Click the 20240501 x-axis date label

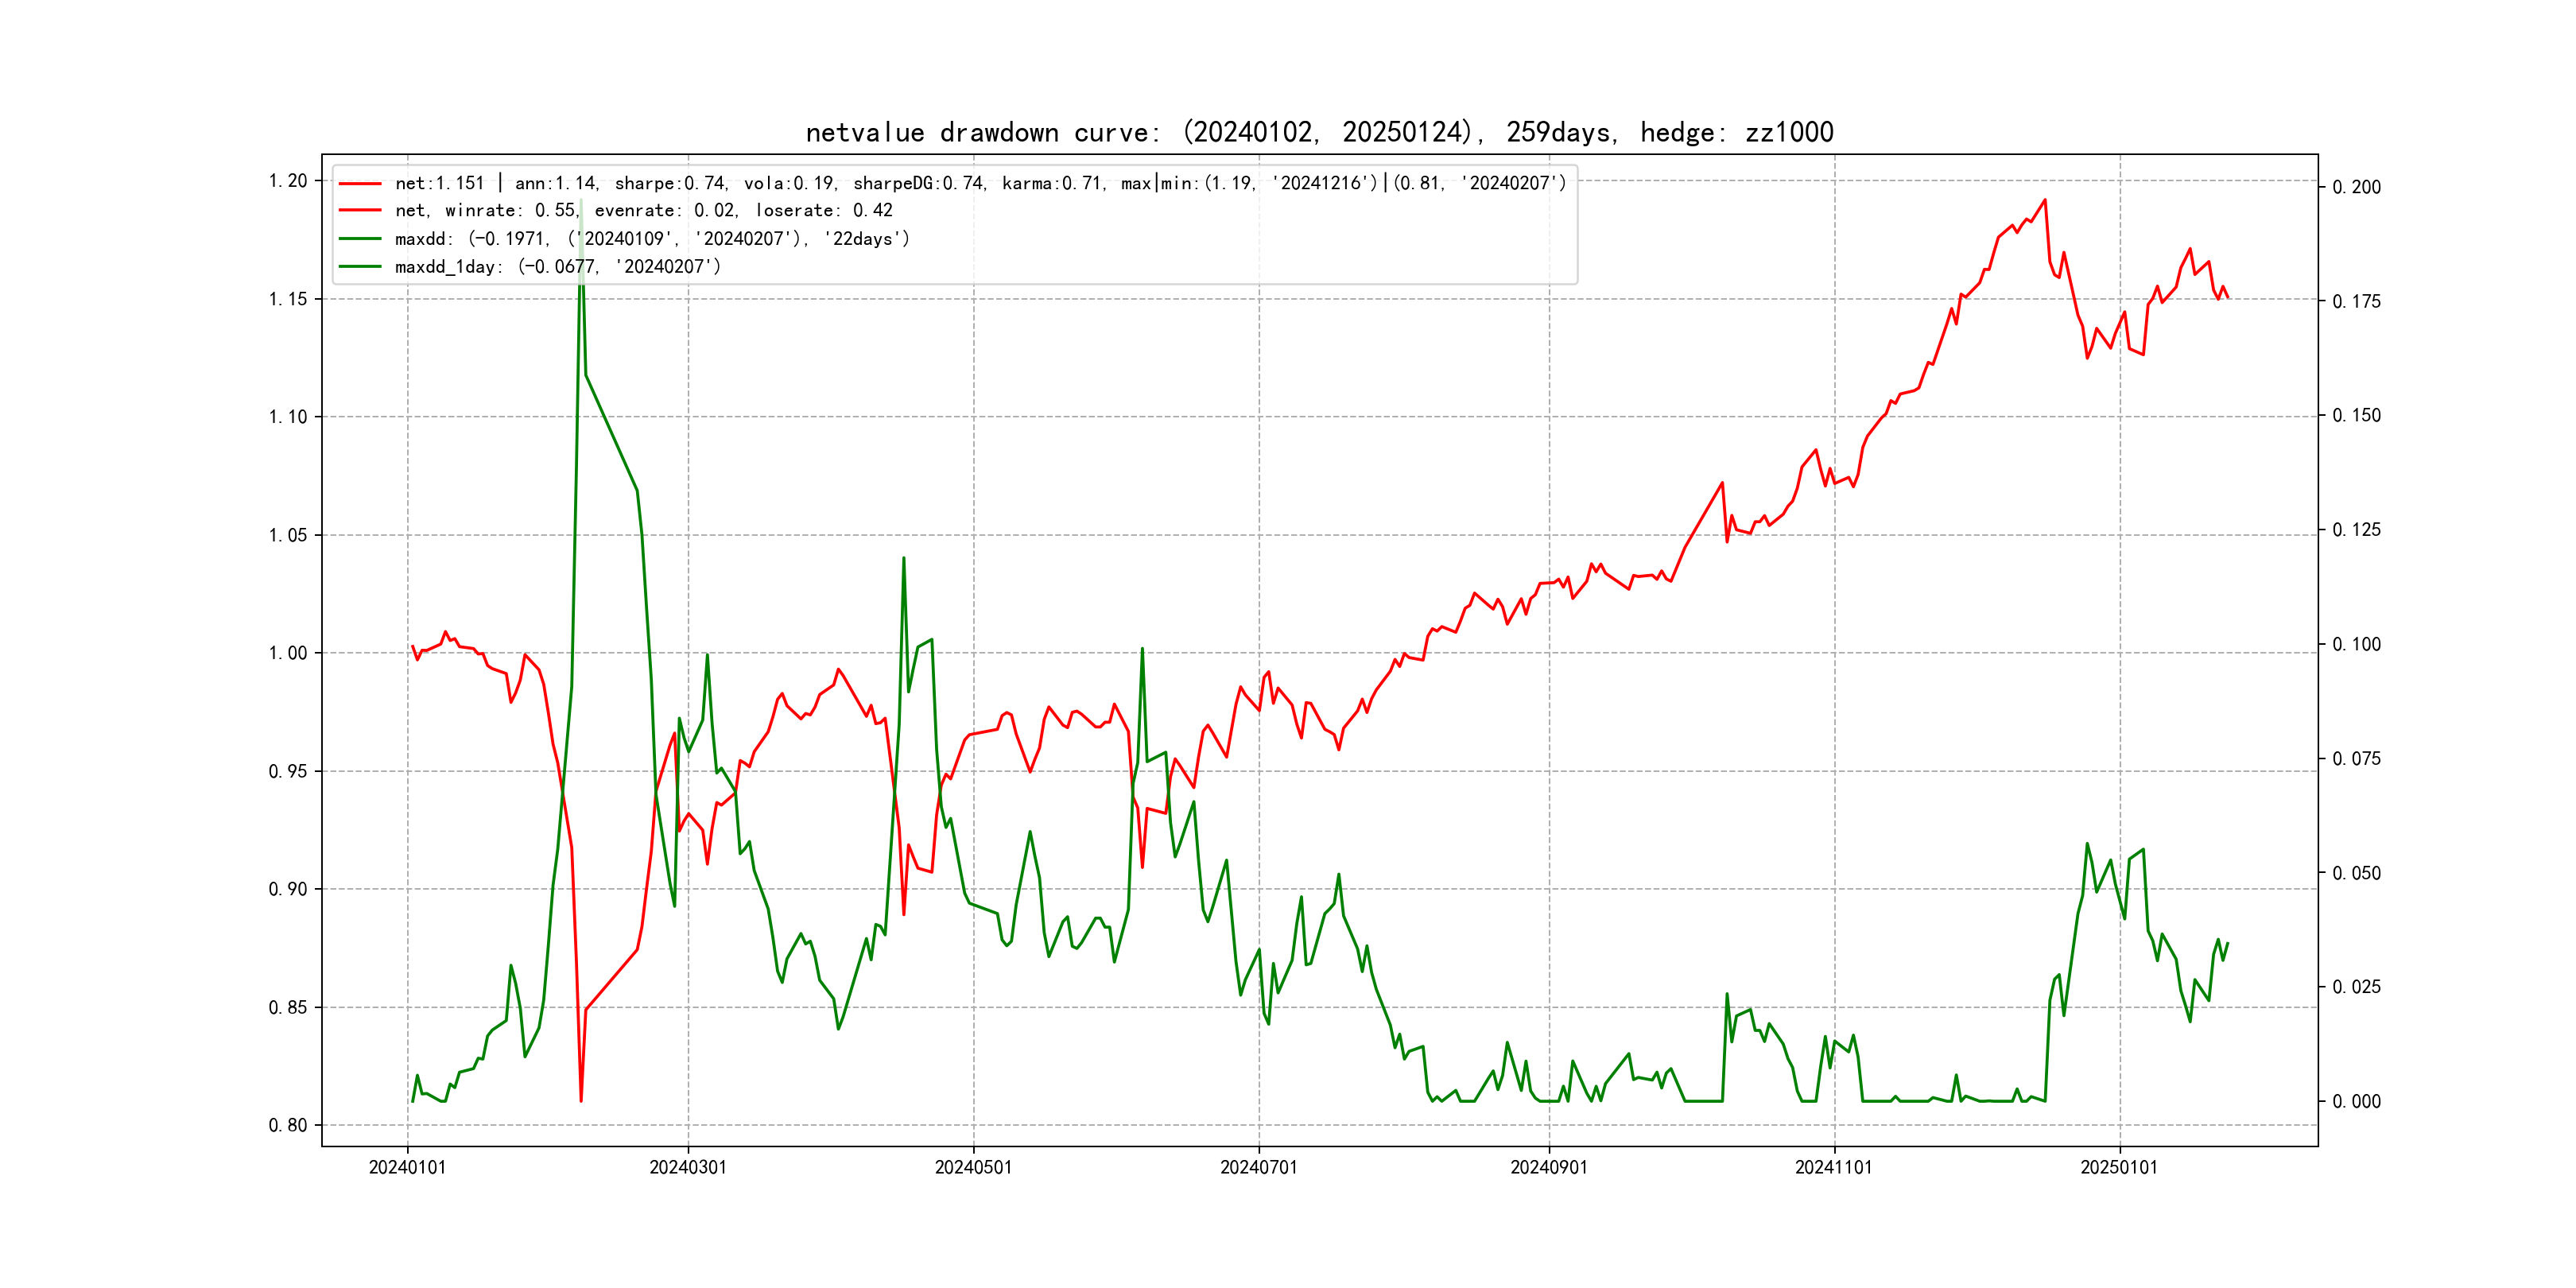(x=973, y=1167)
